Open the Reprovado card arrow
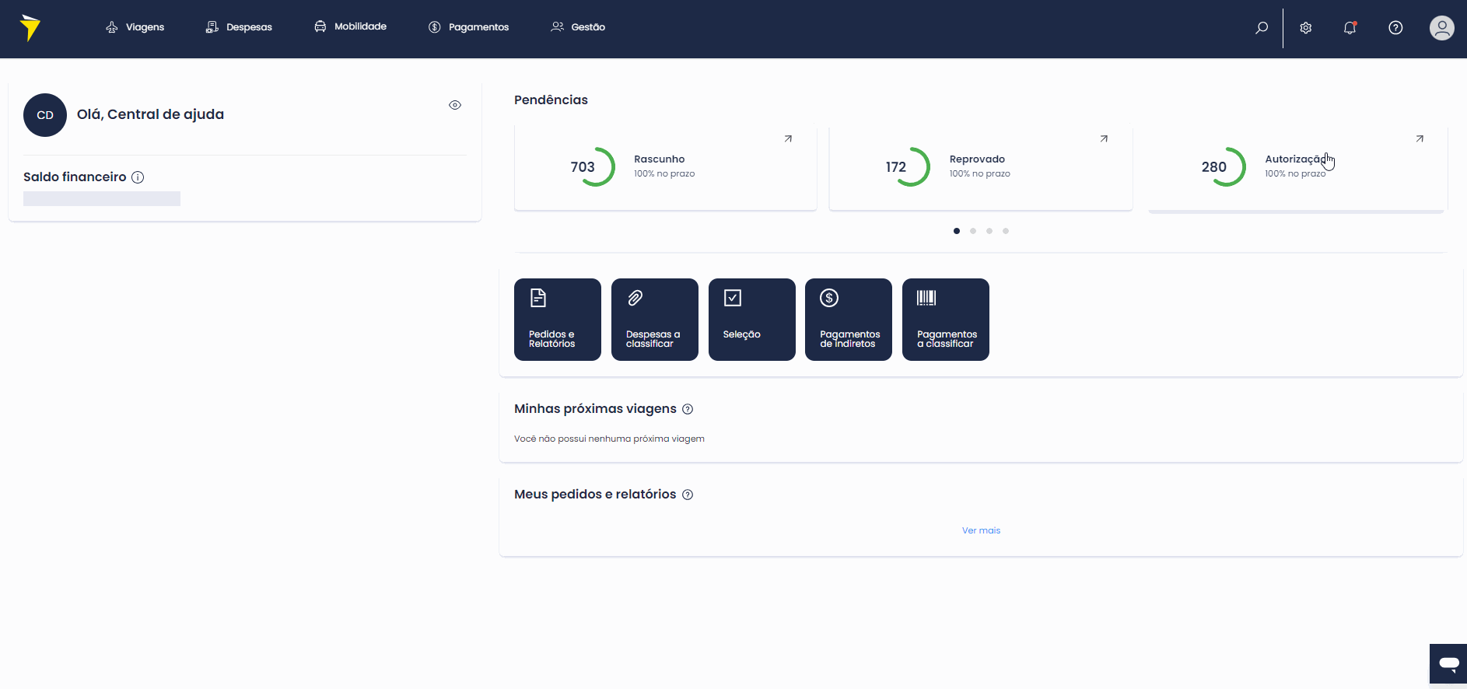The width and height of the screenshot is (1467, 689). (1104, 139)
